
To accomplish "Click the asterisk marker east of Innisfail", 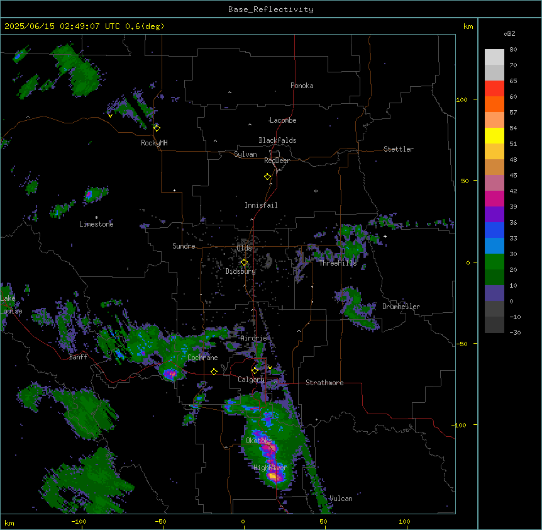I will pos(316,191).
